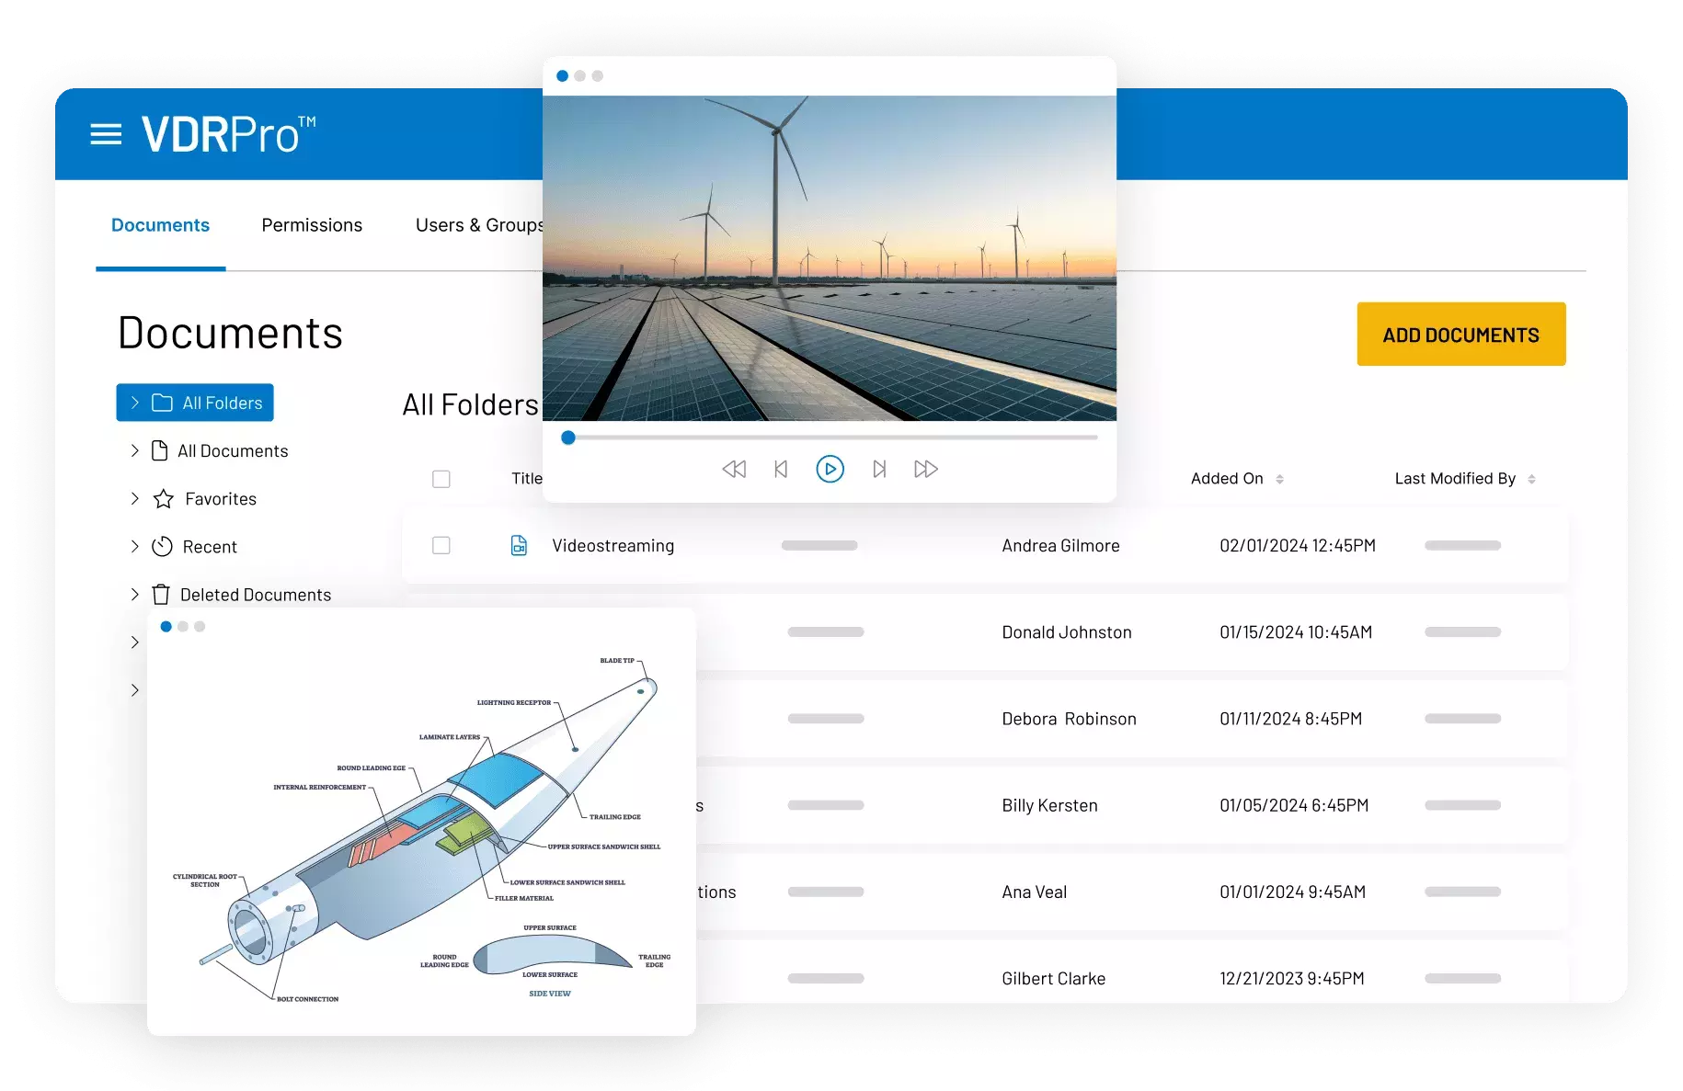The image size is (1683, 1091).
Task: Click the fast-forward icon in video player
Action: (925, 469)
